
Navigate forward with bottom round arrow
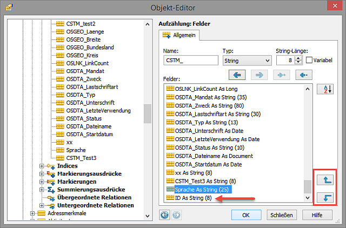click(x=176, y=215)
